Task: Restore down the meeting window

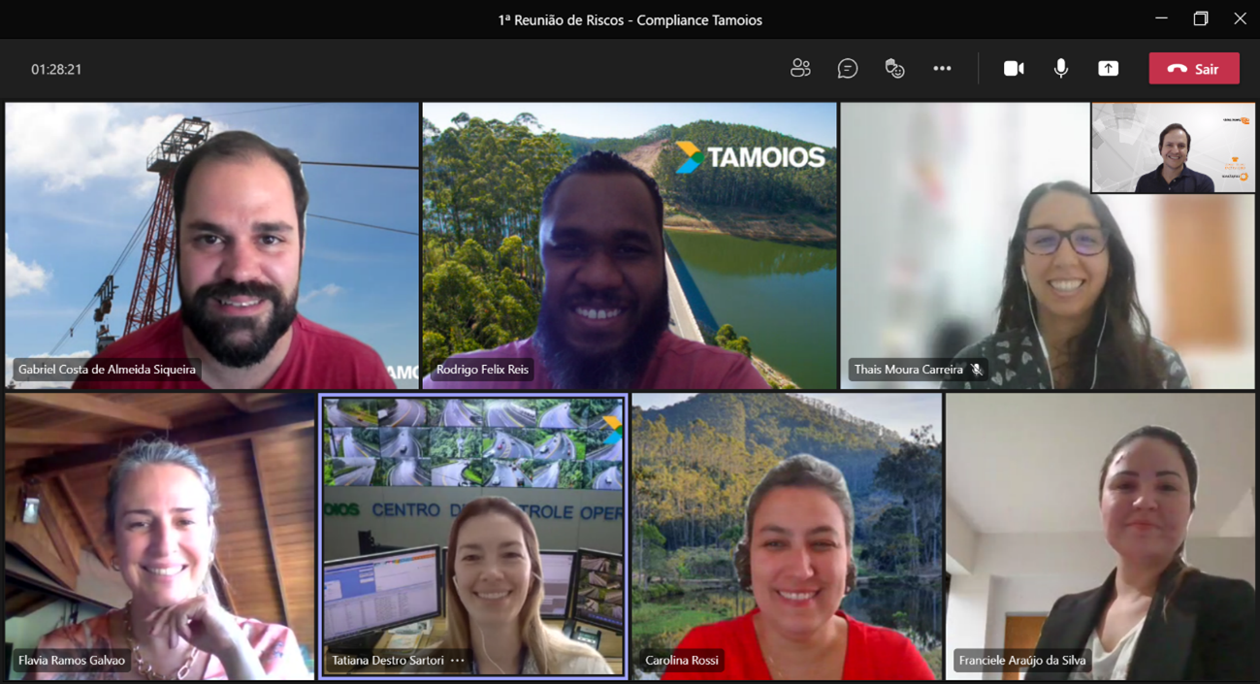Action: tap(1201, 18)
